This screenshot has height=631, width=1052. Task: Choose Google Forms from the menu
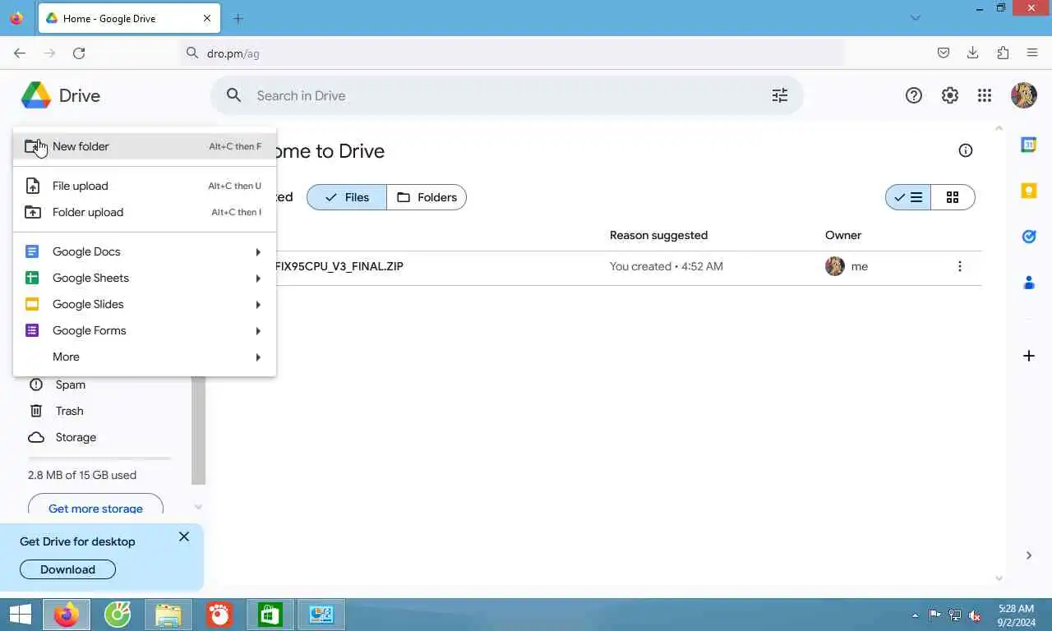pos(145,330)
